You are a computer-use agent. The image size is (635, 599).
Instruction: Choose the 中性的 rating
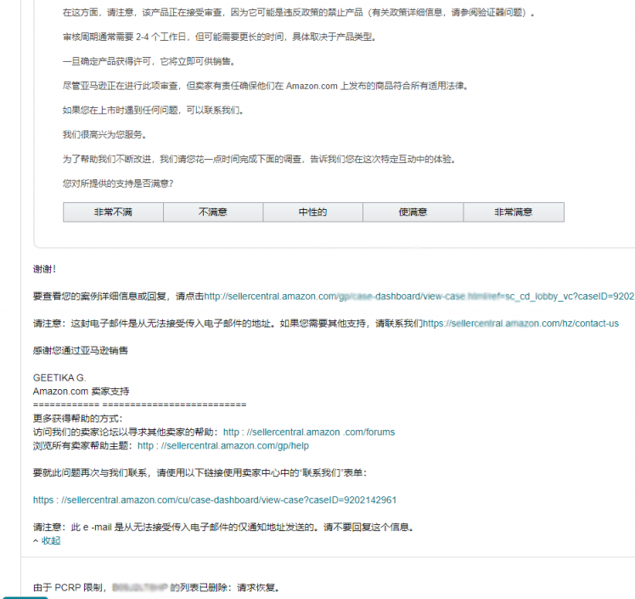point(313,212)
